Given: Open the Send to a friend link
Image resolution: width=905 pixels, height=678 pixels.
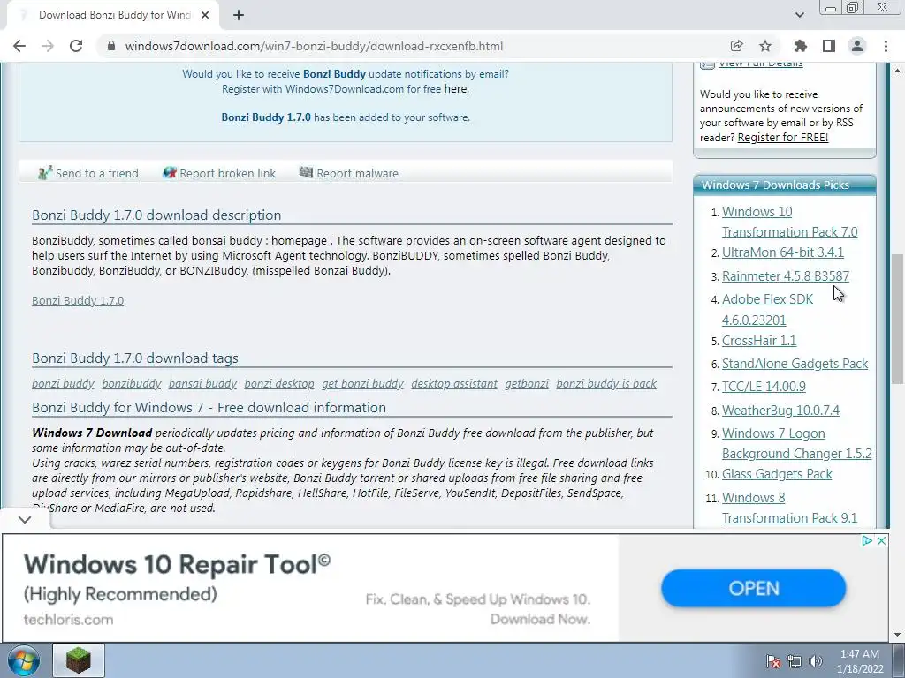Looking at the screenshot, I should pyautogui.click(x=97, y=174).
